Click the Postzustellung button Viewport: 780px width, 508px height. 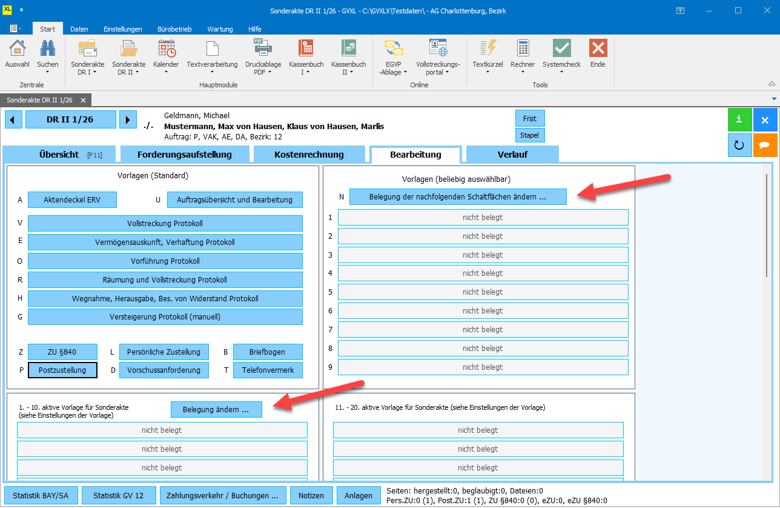[x=62, y=370]
